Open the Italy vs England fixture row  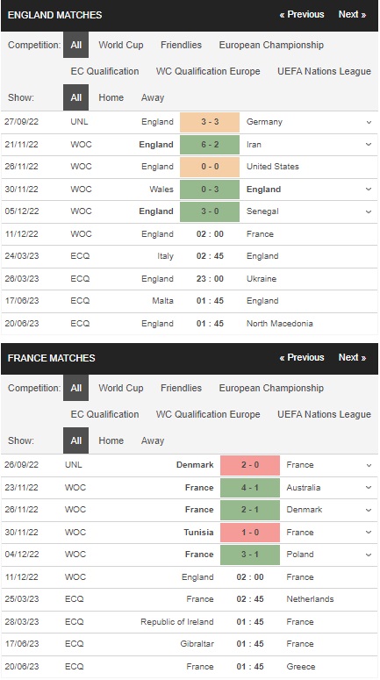tap(190, 256)
